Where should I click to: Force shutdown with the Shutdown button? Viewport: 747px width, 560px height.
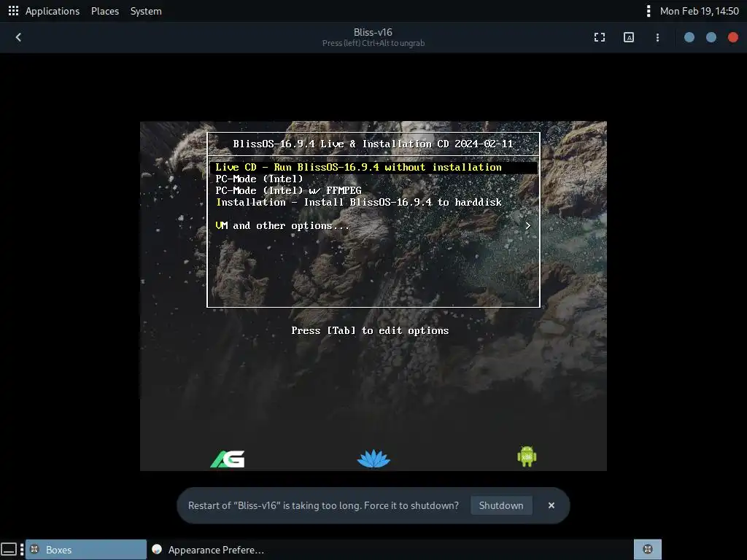pos(501,505)
